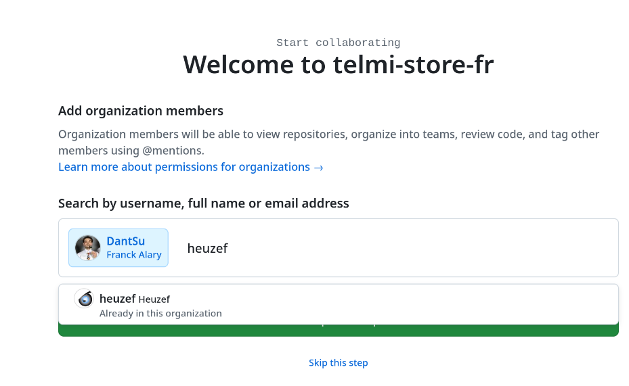Click the "Already in this organization" note
The height and width of the screenshot is (386, 629).
[160, 313]
